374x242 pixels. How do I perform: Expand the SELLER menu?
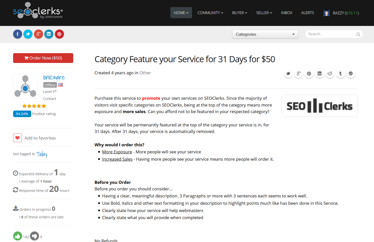[x=264, y=13]
